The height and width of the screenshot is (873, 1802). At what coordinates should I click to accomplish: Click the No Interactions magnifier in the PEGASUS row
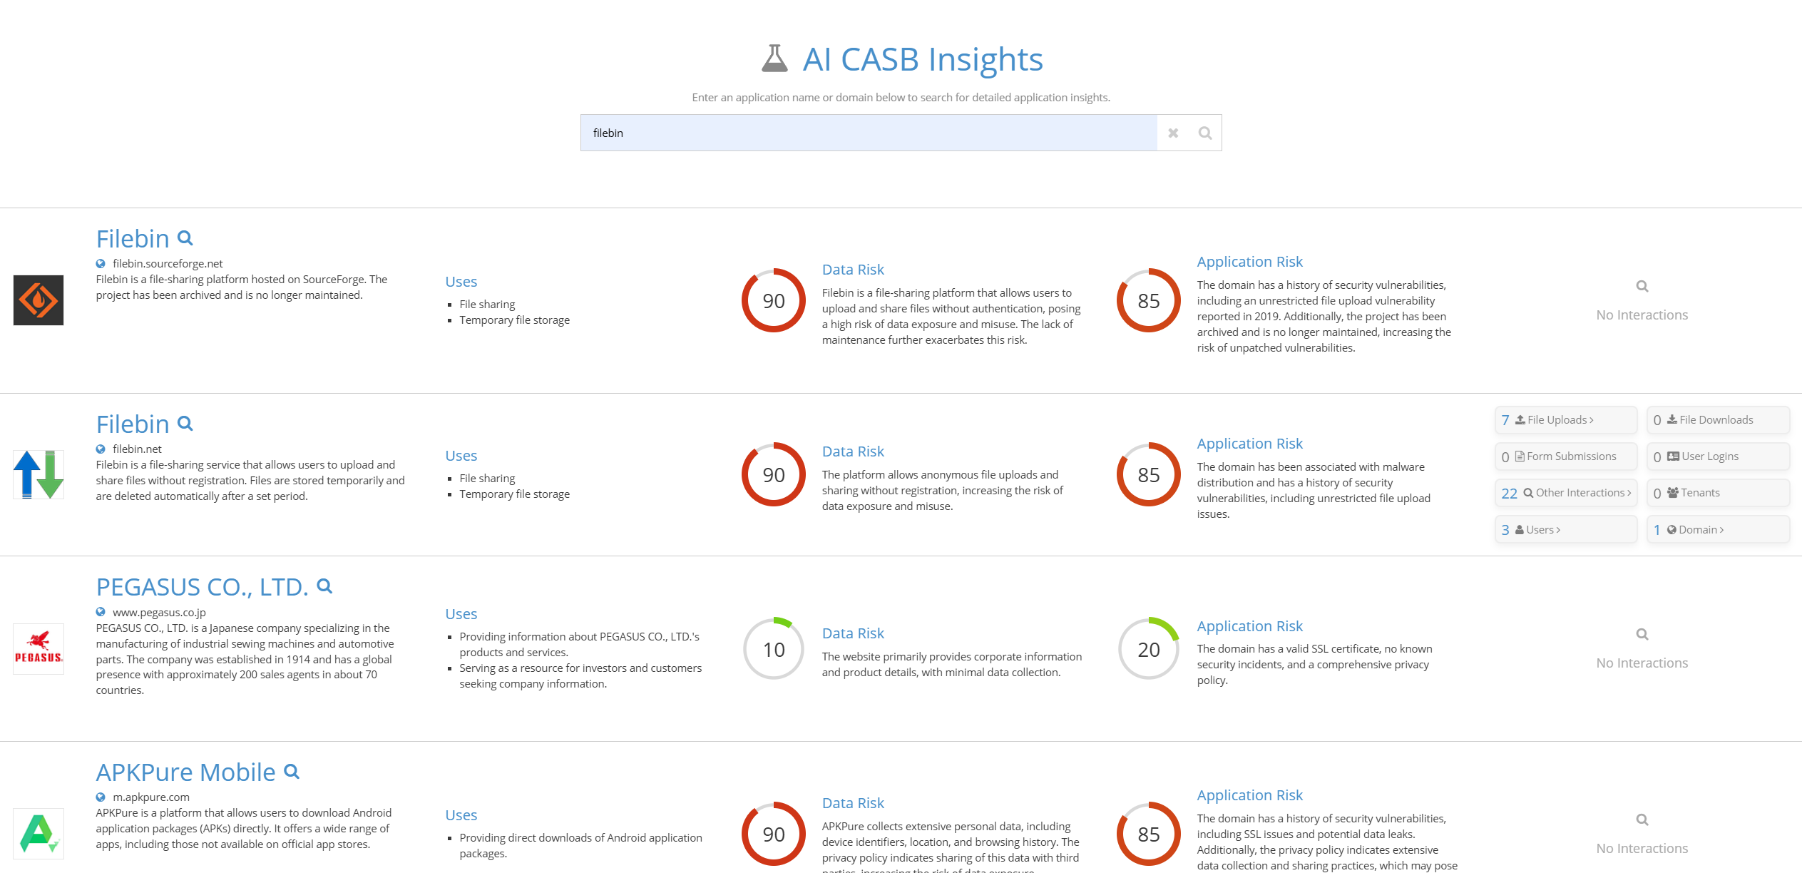[x=1642, y=633]
